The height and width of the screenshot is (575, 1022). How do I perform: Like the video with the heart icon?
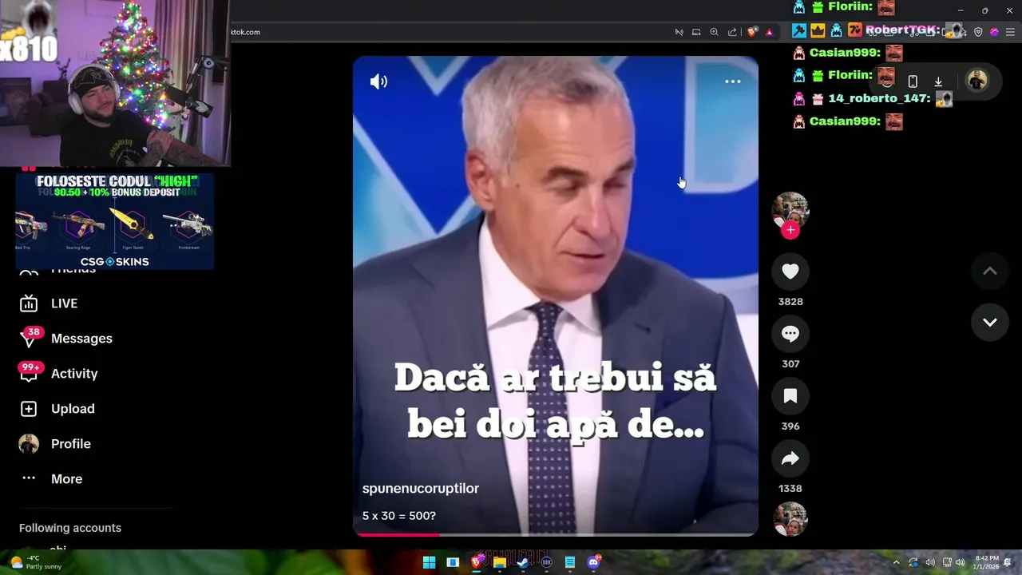point(790,272)
